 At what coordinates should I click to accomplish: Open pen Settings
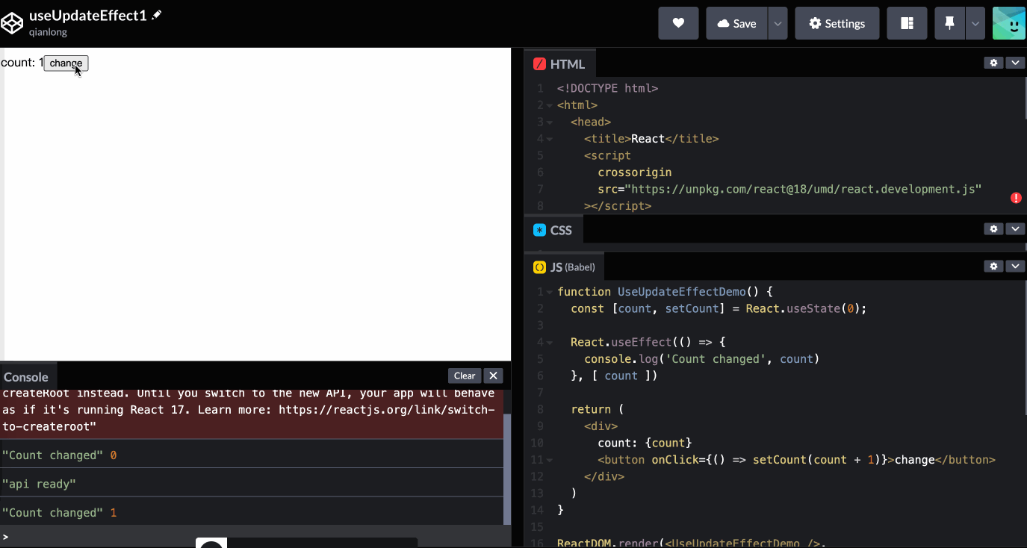point(837,23)
